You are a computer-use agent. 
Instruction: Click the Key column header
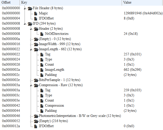[71, 3]
